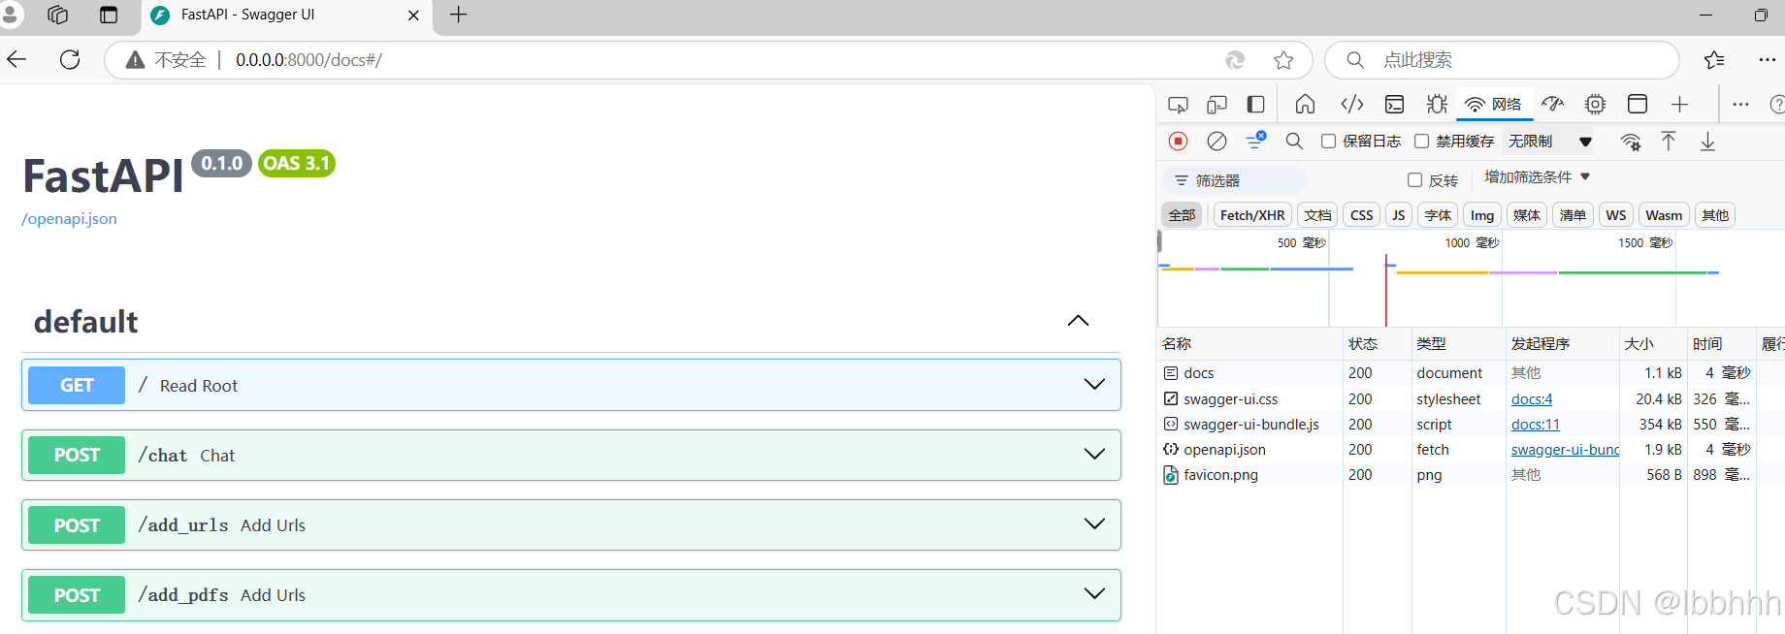Filter requests by CSS
The image size is (1785, 634).
point(1361,215)
